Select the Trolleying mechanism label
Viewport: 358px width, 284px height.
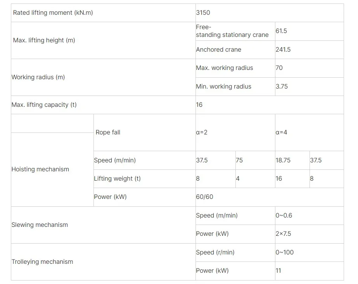pos(42,262)
